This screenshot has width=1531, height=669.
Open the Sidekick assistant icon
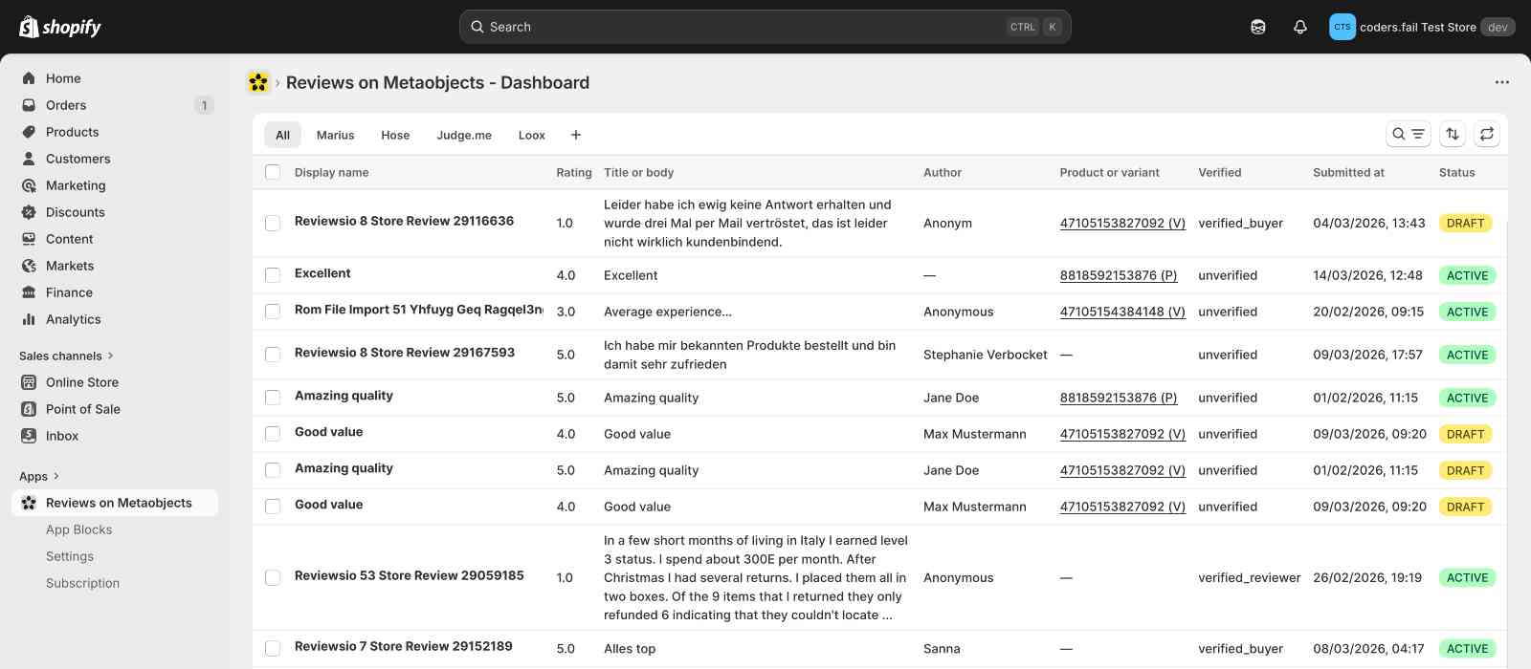tap(1258, 27)
